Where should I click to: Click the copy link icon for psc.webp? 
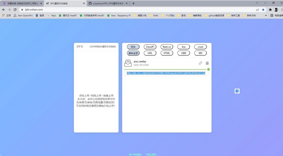201,63
